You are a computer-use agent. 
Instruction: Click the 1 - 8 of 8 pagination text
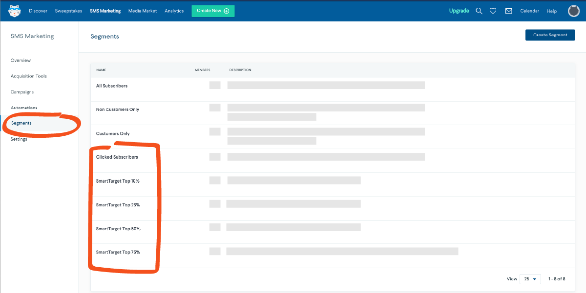557,279
